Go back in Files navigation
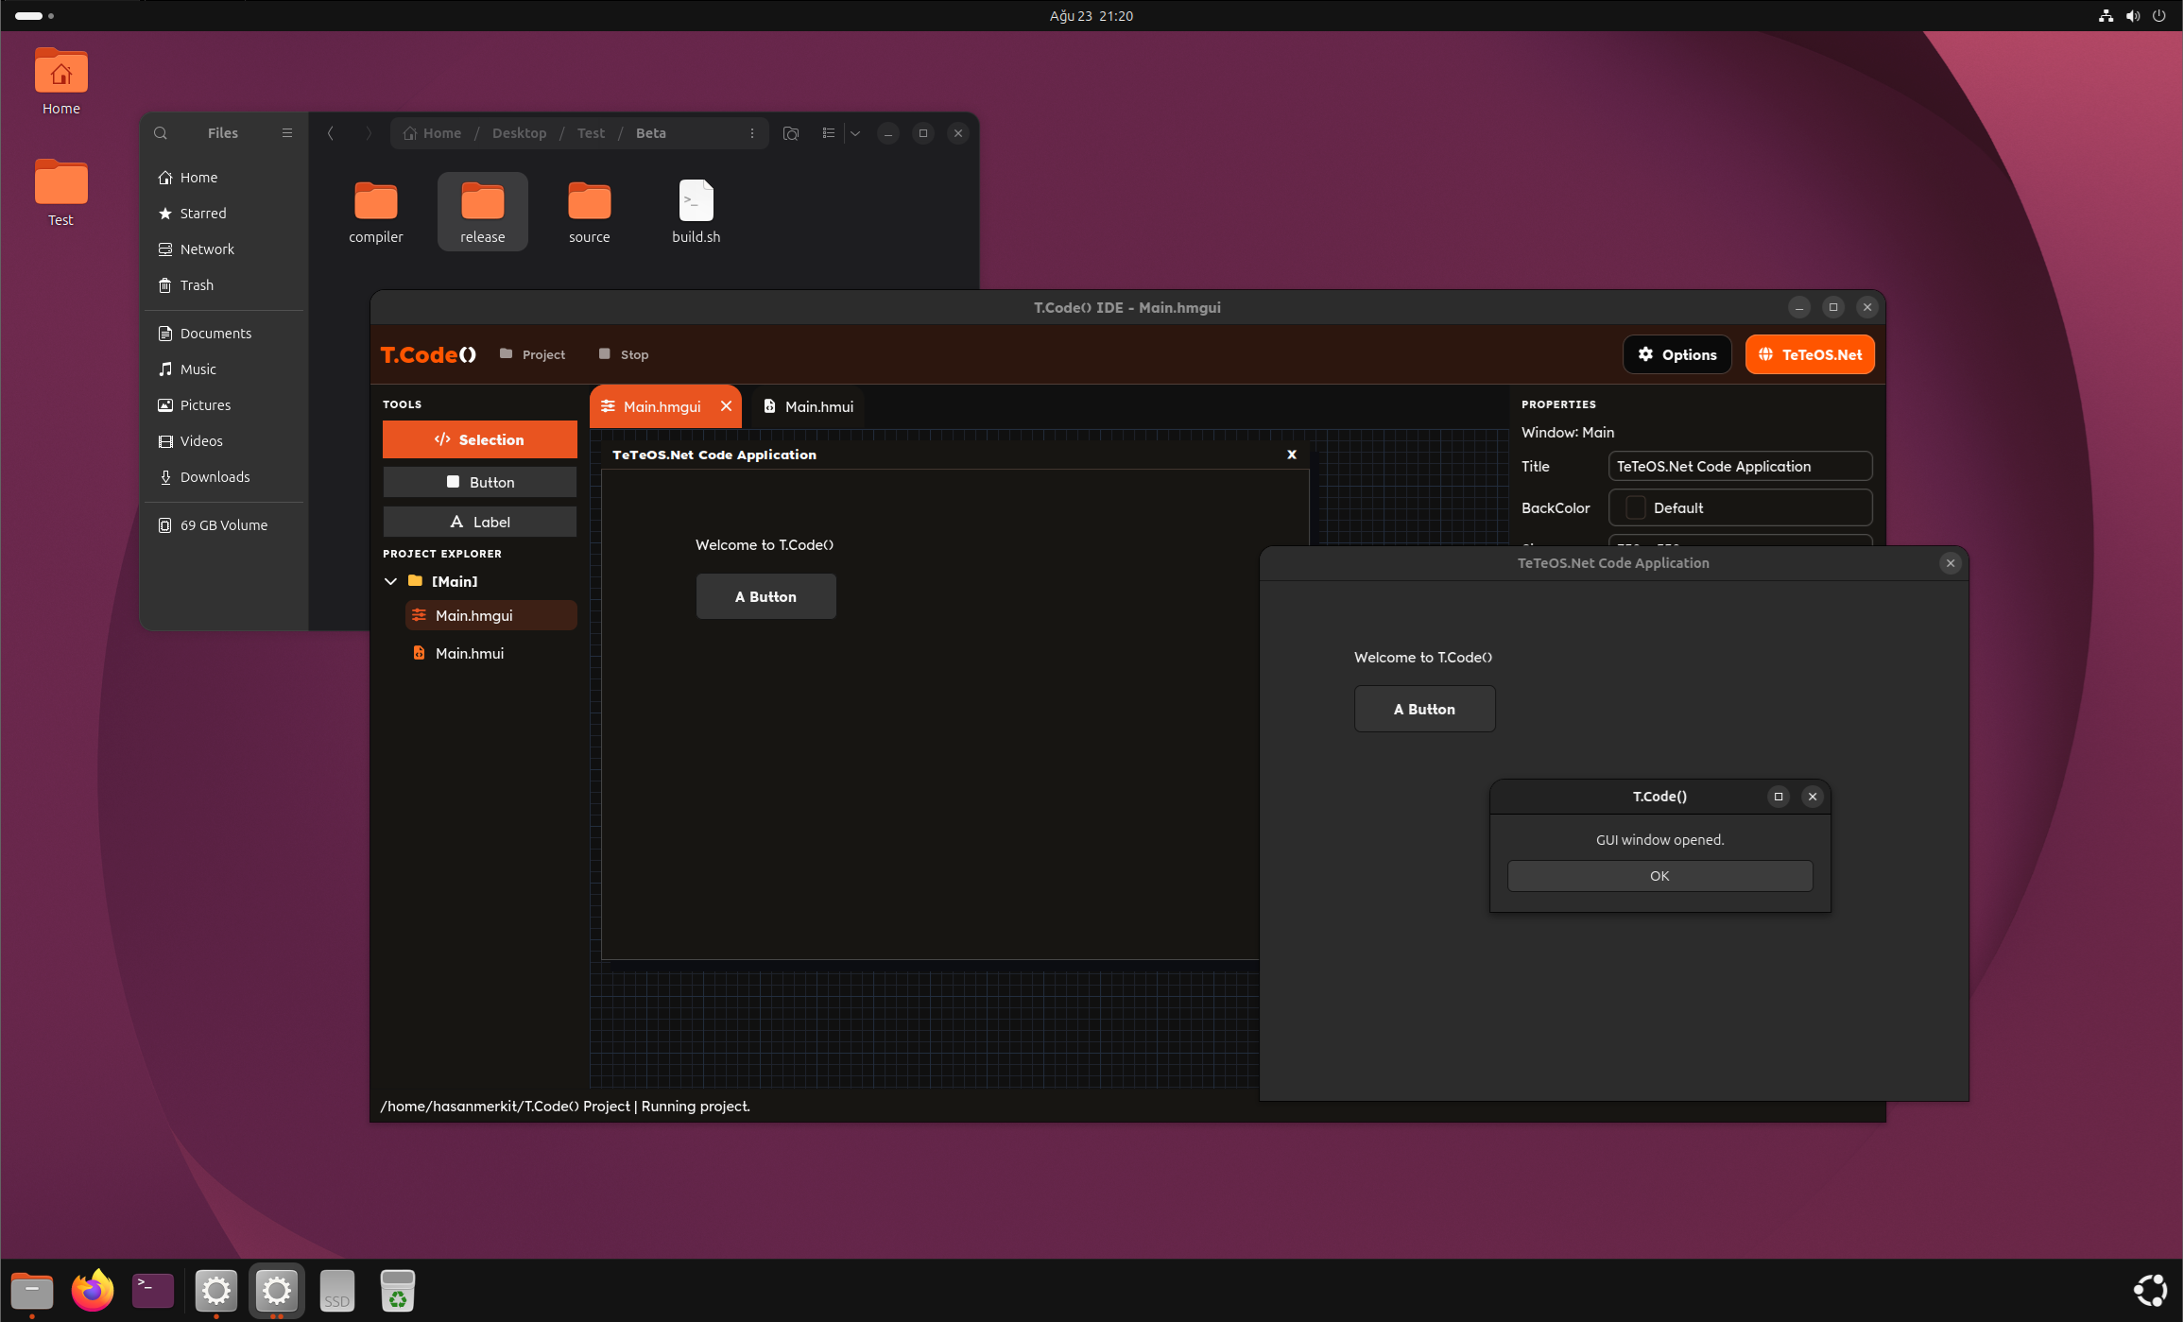Screen dimensions: 2183x1322 coord(331,133)
